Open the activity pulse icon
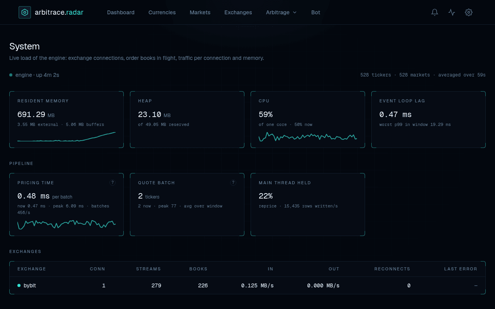Viewport: 495px width, 309px height. click(452, 12)
